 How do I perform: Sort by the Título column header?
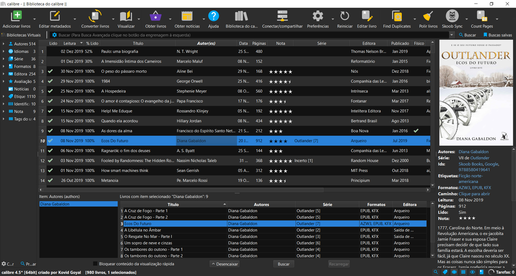pos(138,43)
